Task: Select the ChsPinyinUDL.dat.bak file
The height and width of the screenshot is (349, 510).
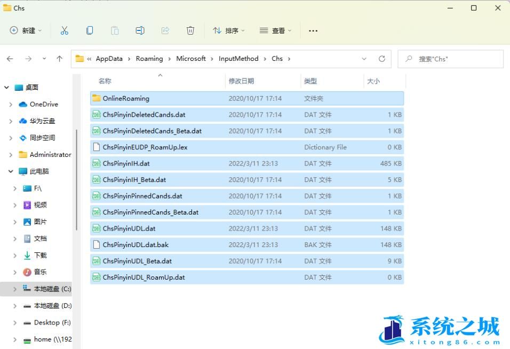Action: pyautogui.click(x=136, y=245)
